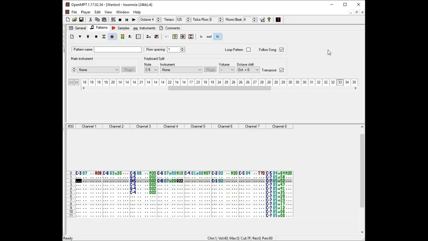Viewport: 428px width, 241px height.
Task: Switch to the Comments tab
Action: pyautogui.click(x=170, y=28)
